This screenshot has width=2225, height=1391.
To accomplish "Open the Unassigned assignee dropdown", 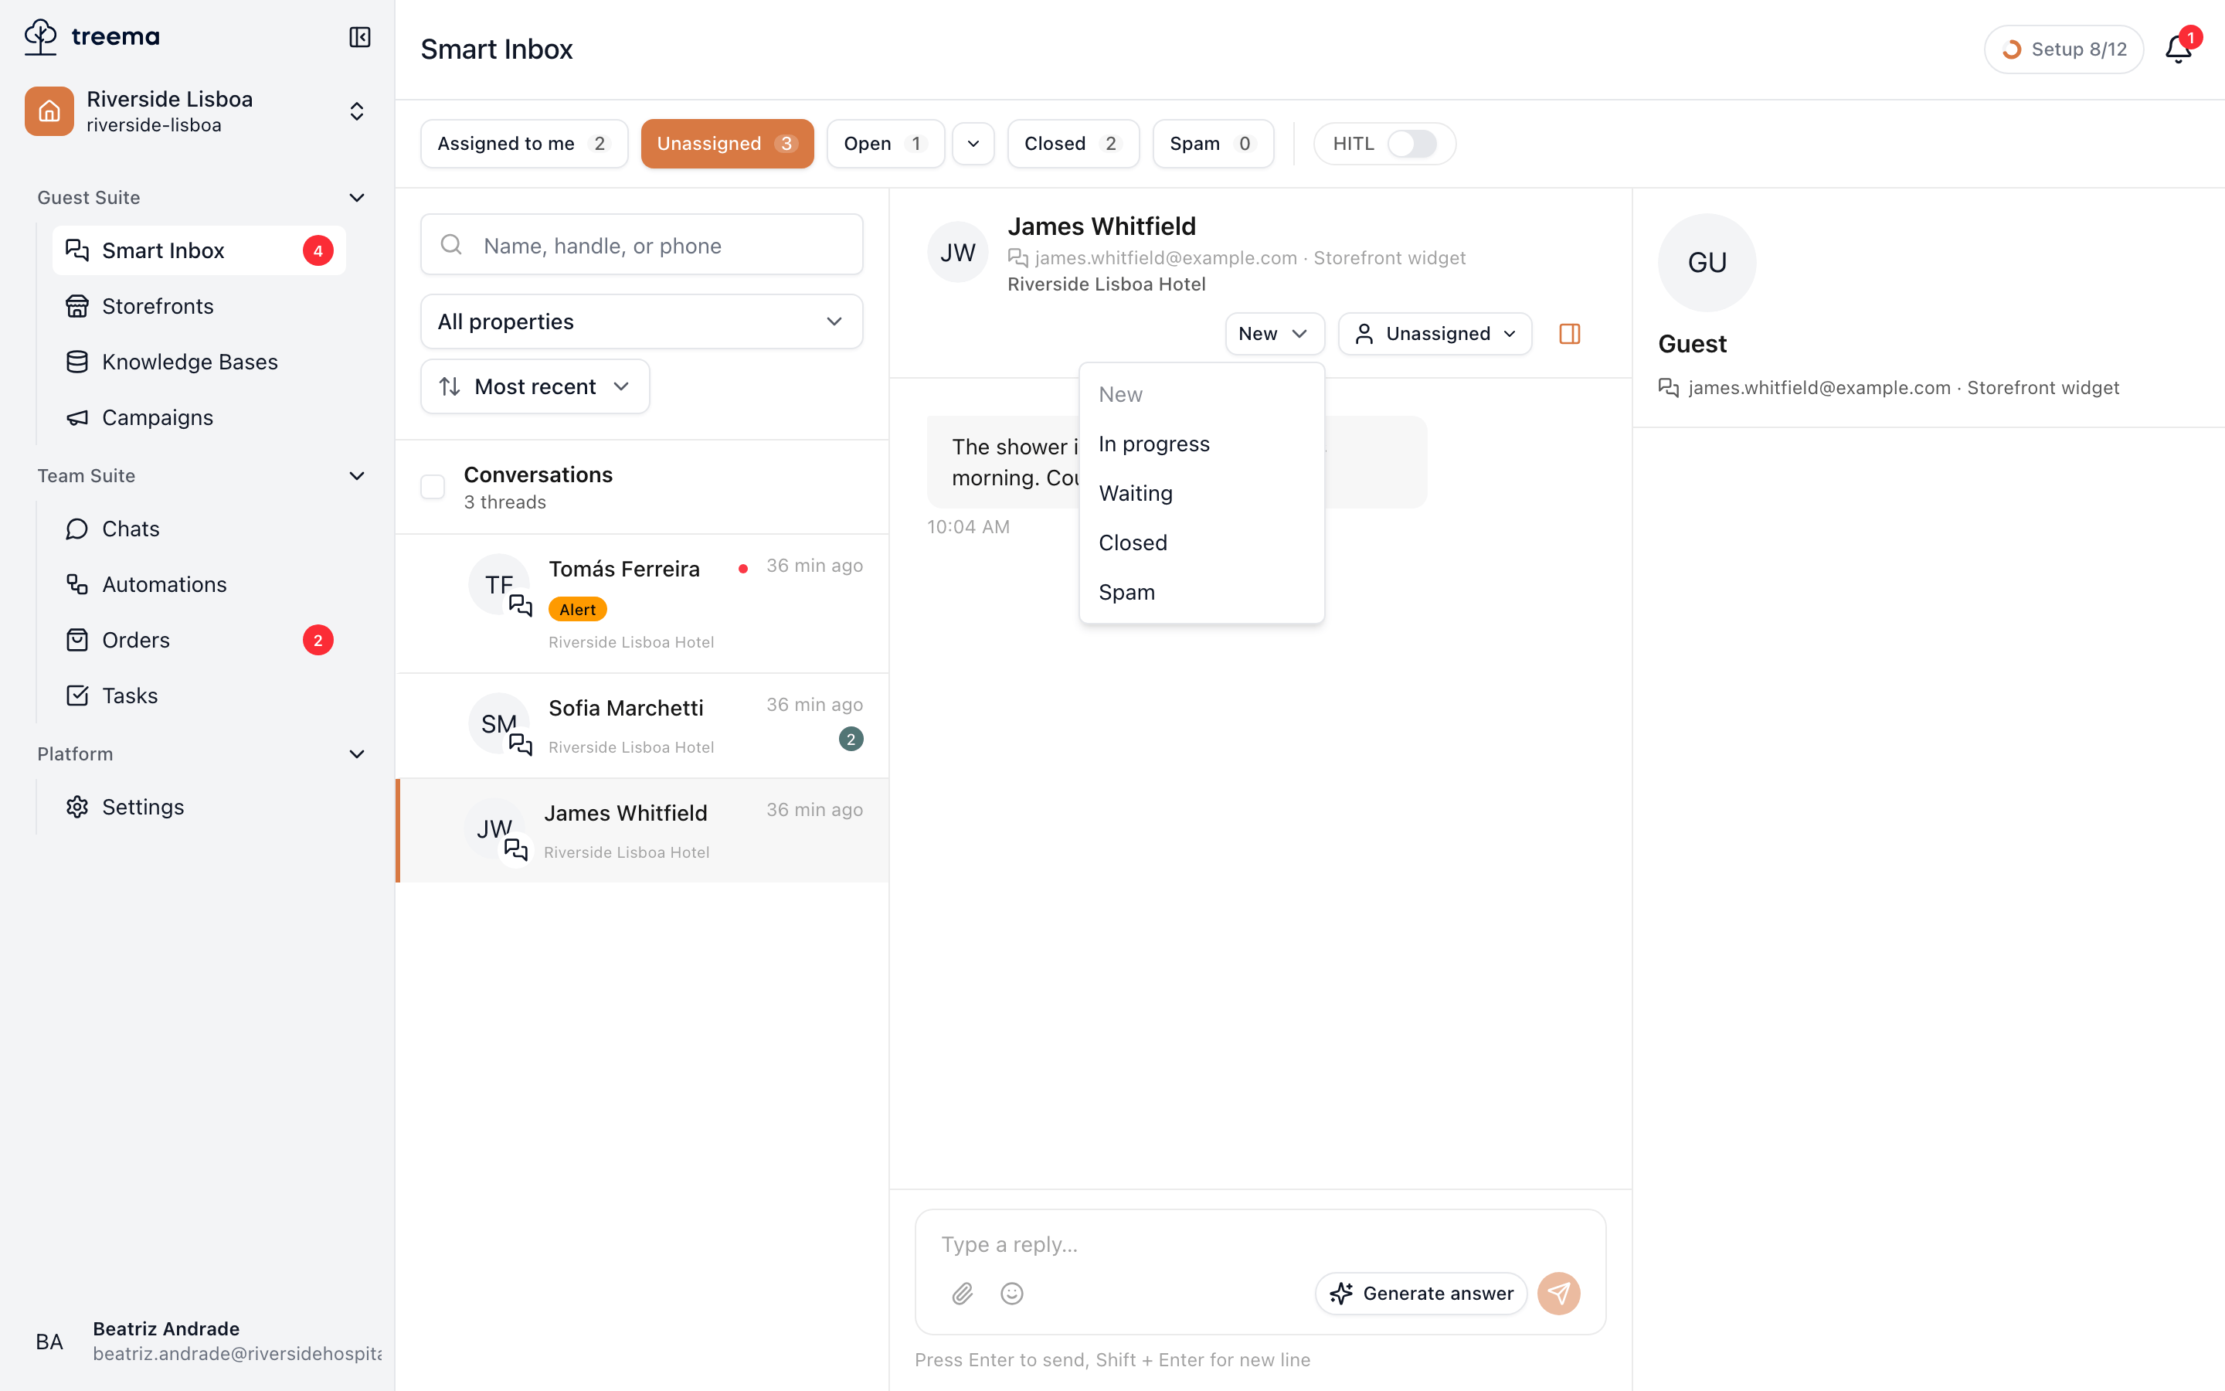I will point(1435,334).
